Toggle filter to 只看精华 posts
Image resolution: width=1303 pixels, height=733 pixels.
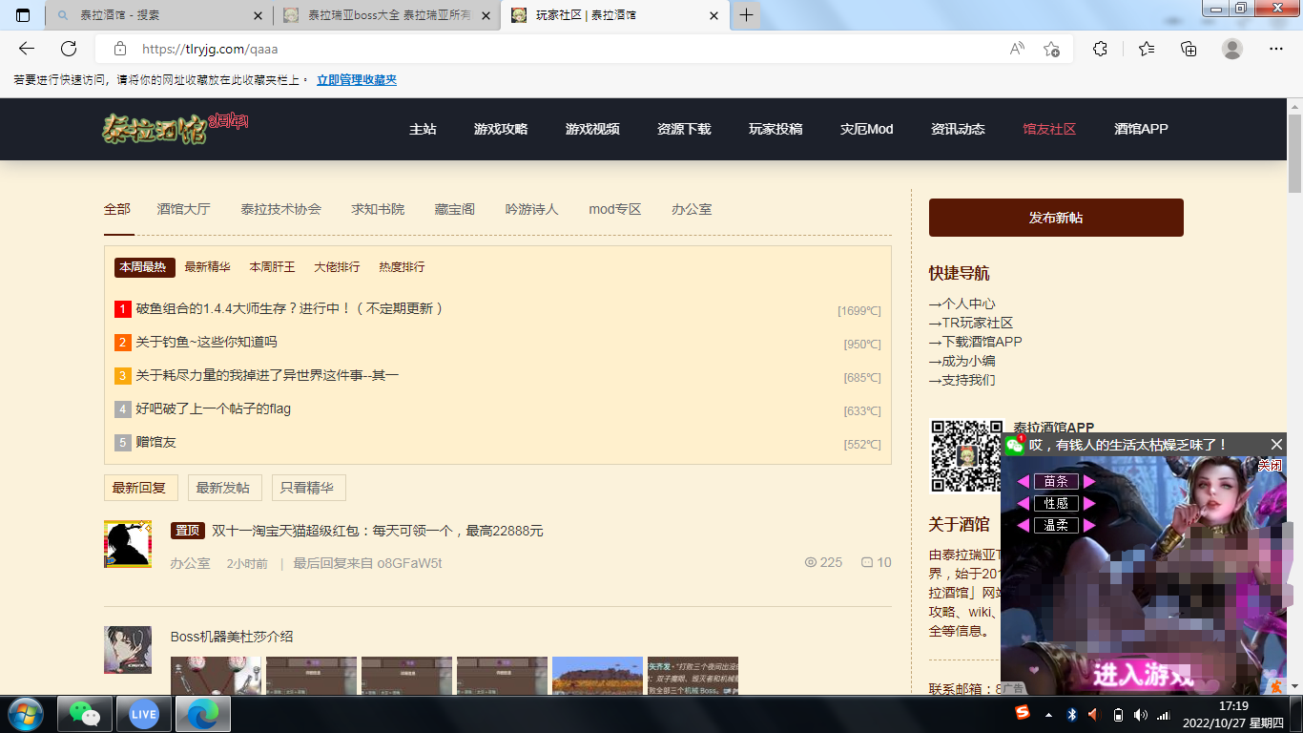[308, 488]
